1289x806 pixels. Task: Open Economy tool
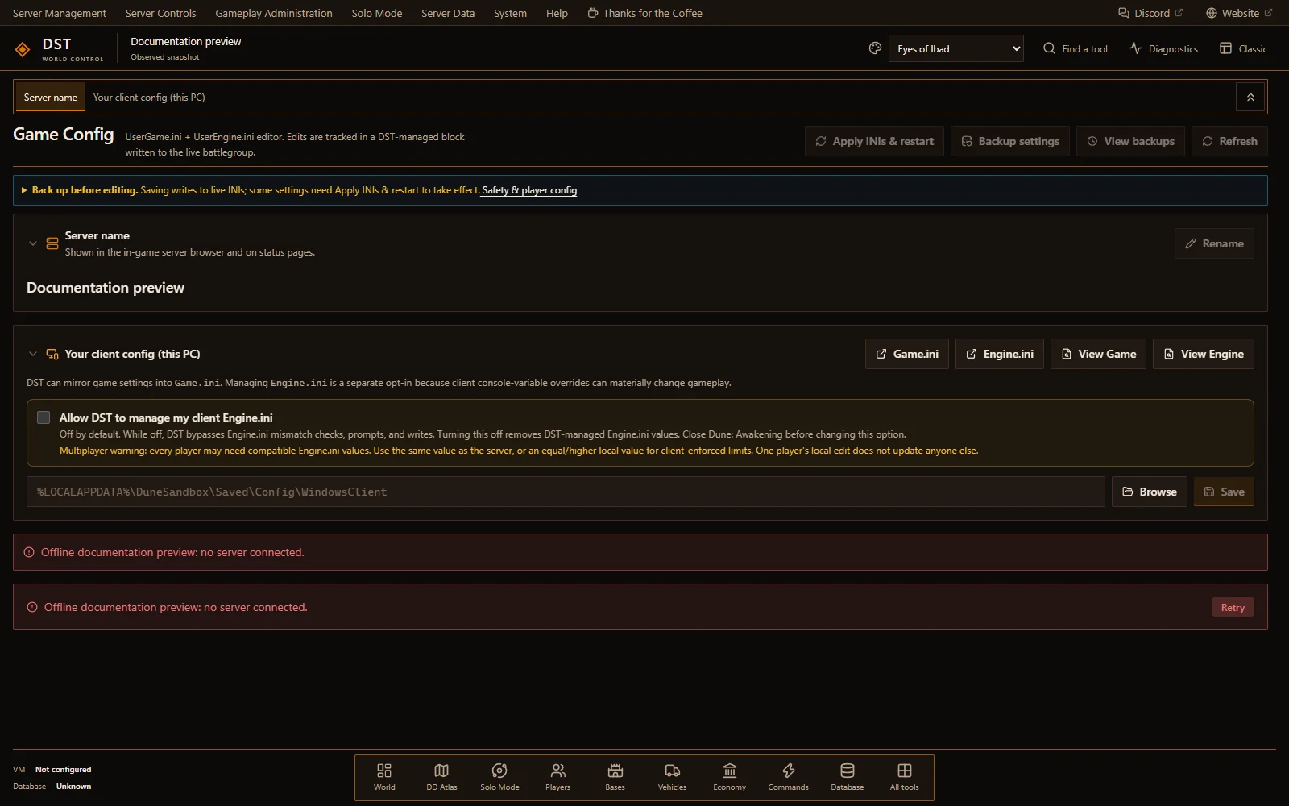729,778
